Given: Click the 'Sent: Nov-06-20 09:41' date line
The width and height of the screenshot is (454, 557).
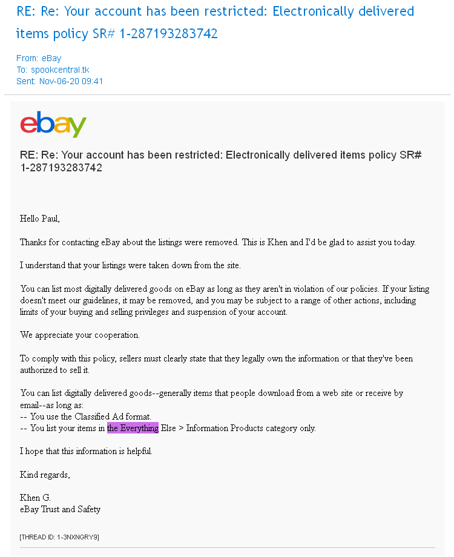Looking at the screenshot, I should [59, 81].
